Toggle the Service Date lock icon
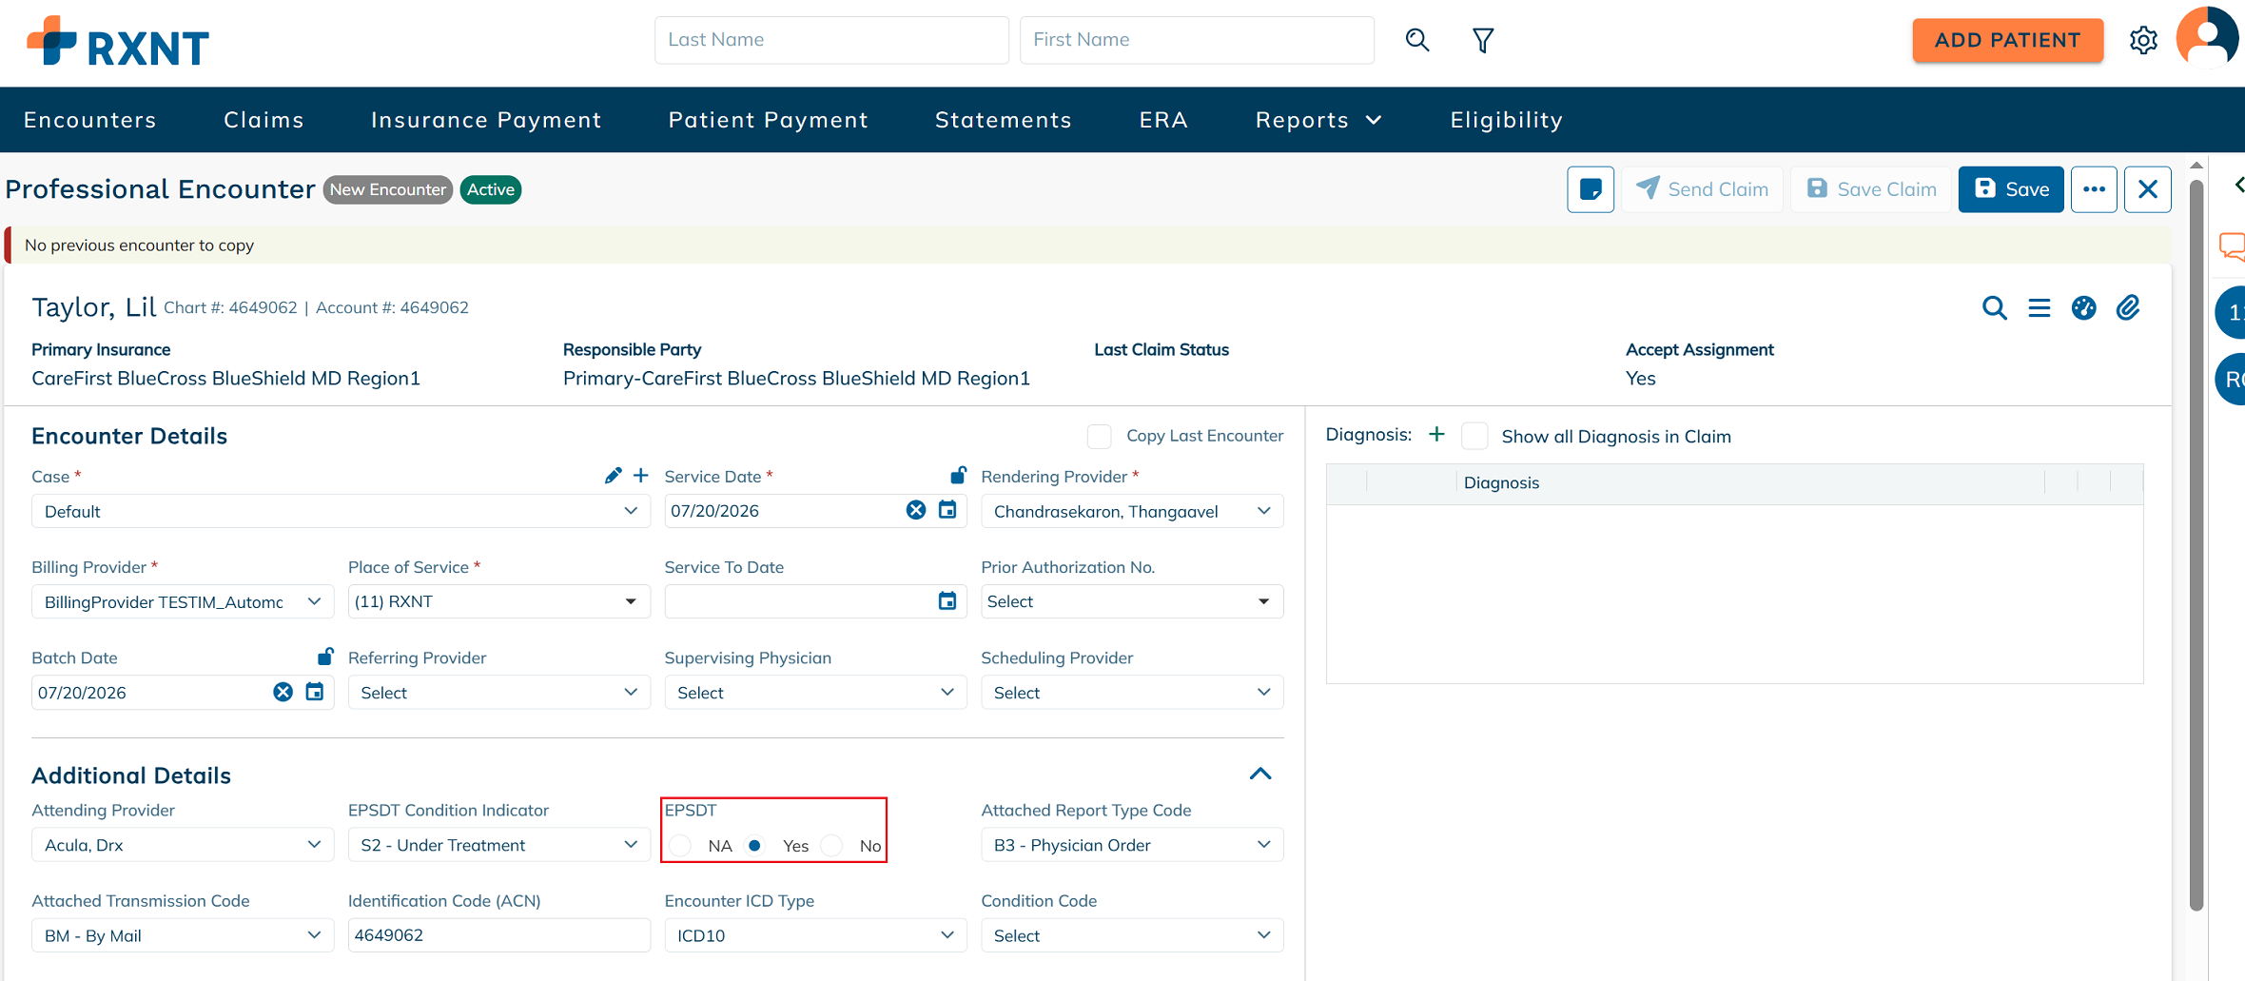Screen dimensions: 2245x981 (958, 474)
